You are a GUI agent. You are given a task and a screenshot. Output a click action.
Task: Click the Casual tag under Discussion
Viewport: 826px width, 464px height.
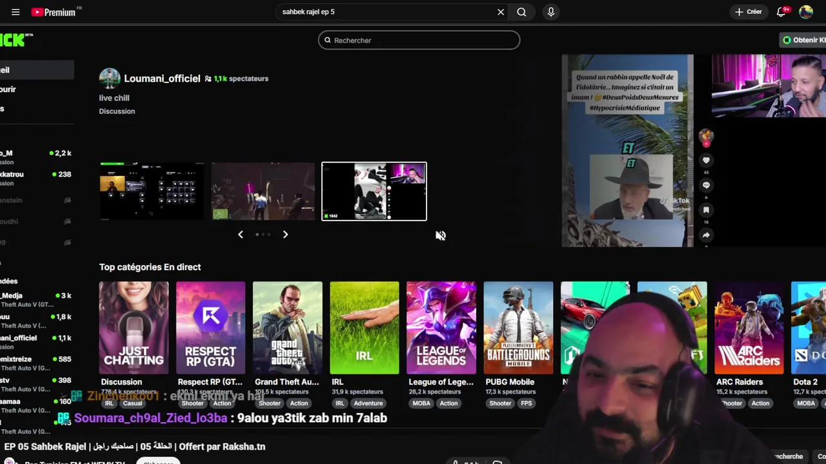tap(132, 403)
